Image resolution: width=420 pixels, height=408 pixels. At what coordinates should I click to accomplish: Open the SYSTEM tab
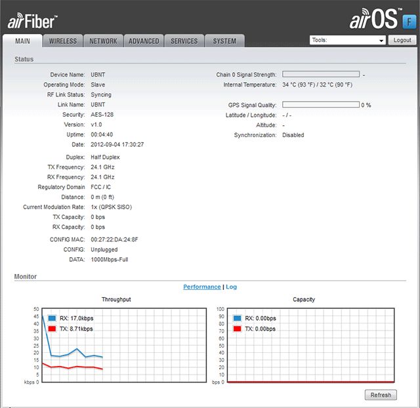coord(224,41)
